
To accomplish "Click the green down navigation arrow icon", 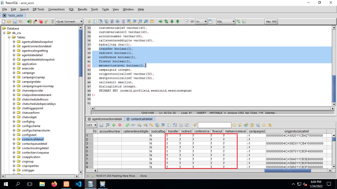I will [x=172, y=22].
